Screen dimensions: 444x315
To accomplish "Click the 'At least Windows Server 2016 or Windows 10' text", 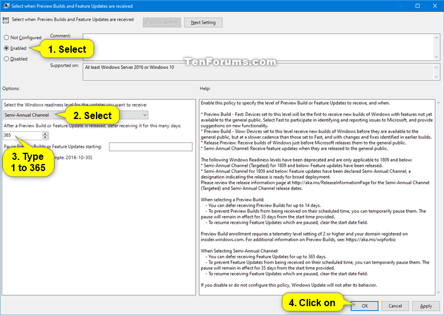I will coord(130,67).
